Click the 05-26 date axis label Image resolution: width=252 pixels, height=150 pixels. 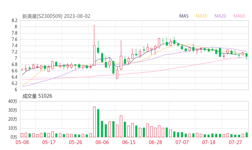76,142
